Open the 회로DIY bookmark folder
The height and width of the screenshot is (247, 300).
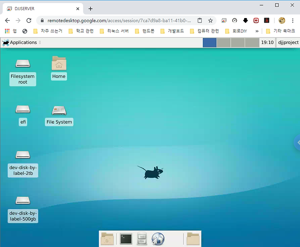click(236, 31)
